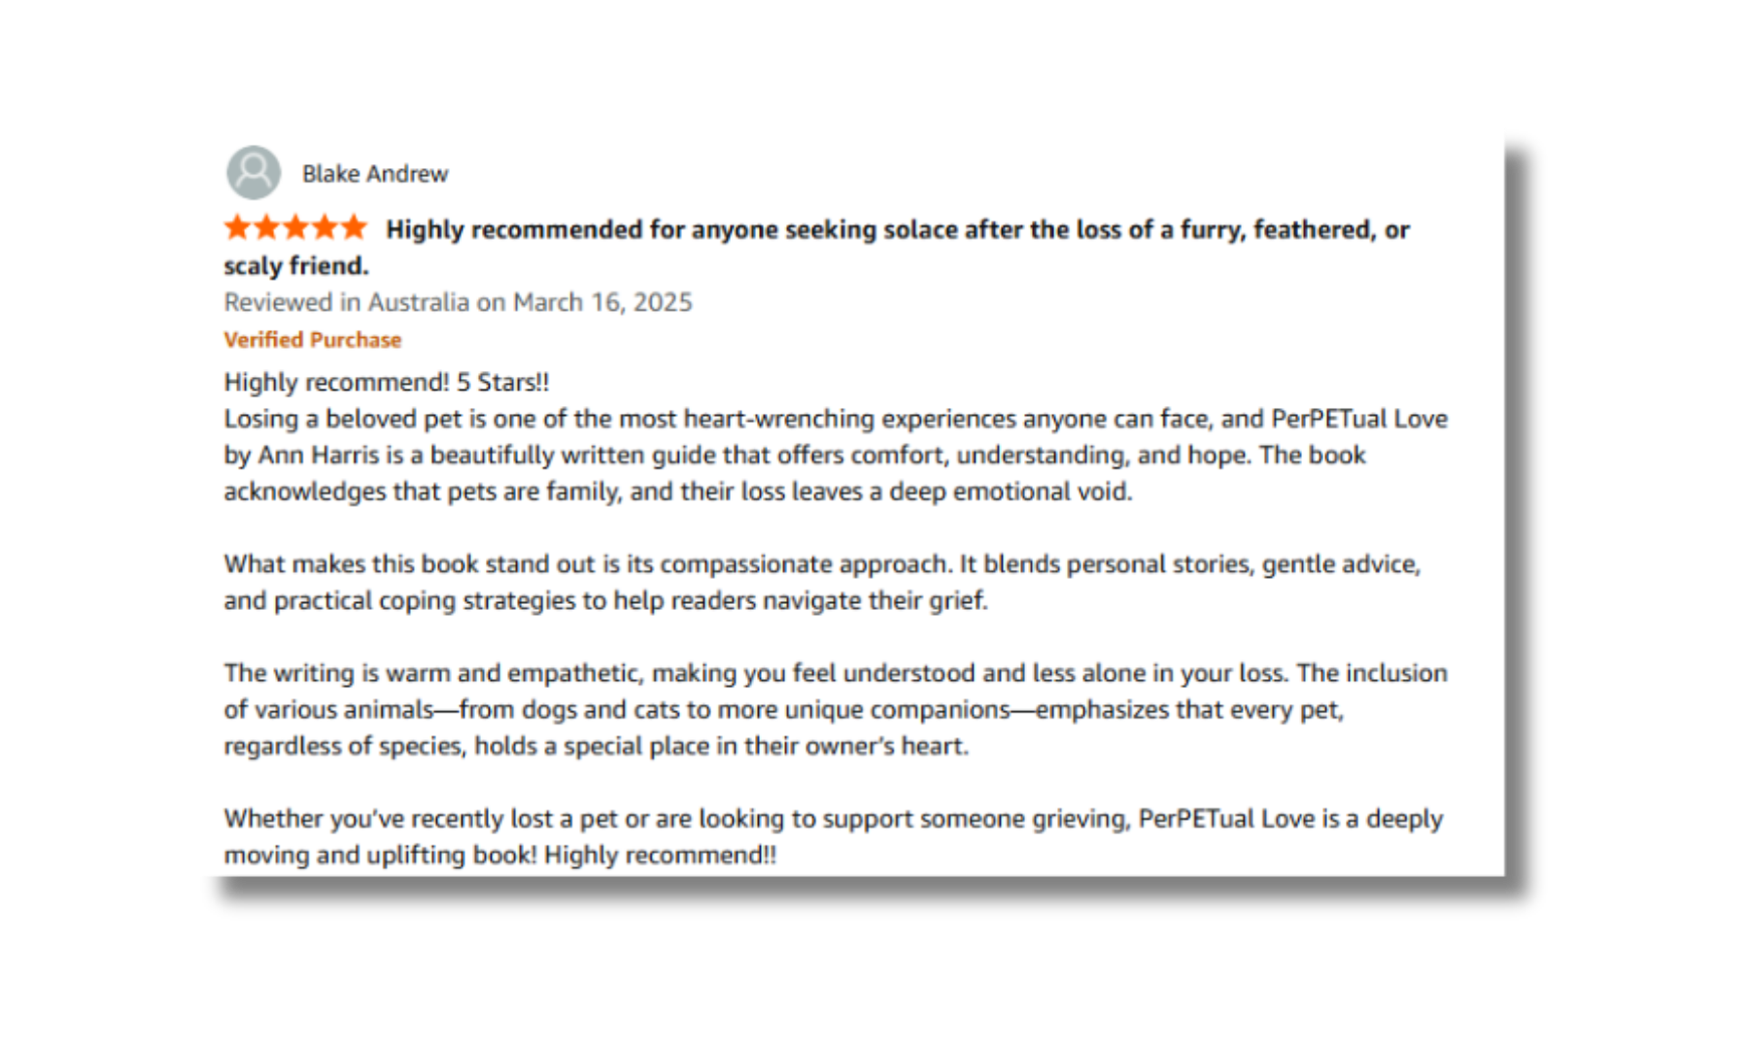This screenshot has height=1049, width=1749.
Task: Click 'scaly friend.' in the review title
Action: click(296, 266)
